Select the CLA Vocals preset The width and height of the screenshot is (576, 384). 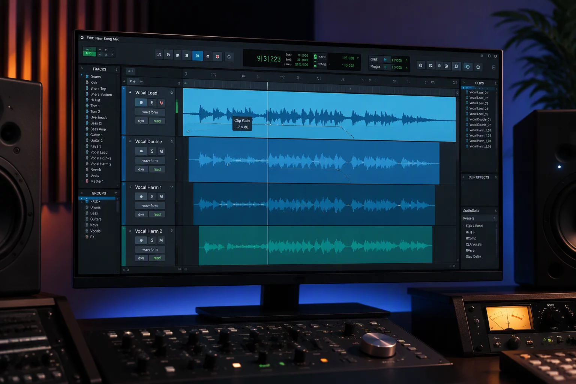point(474,244)
